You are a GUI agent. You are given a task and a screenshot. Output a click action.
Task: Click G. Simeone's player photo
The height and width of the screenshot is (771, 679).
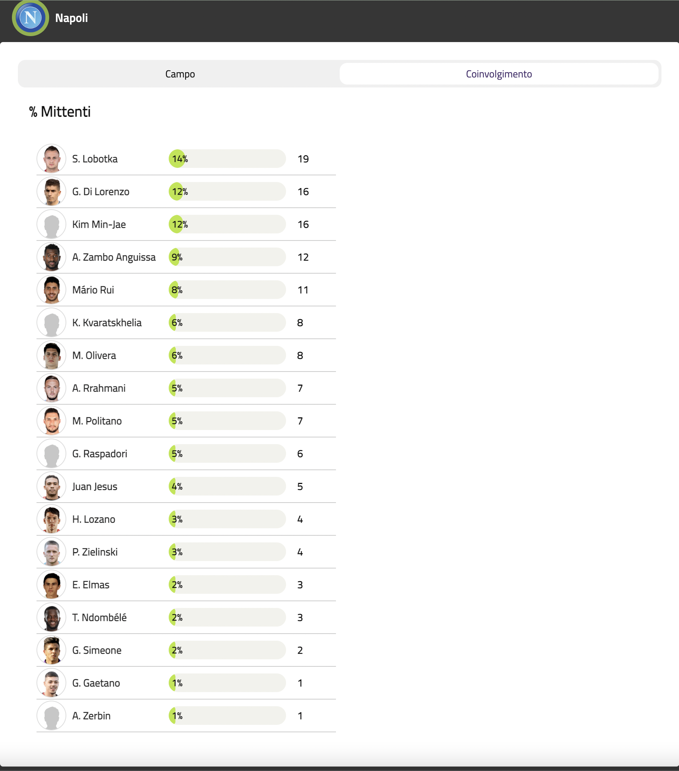(x=51, y=650)
